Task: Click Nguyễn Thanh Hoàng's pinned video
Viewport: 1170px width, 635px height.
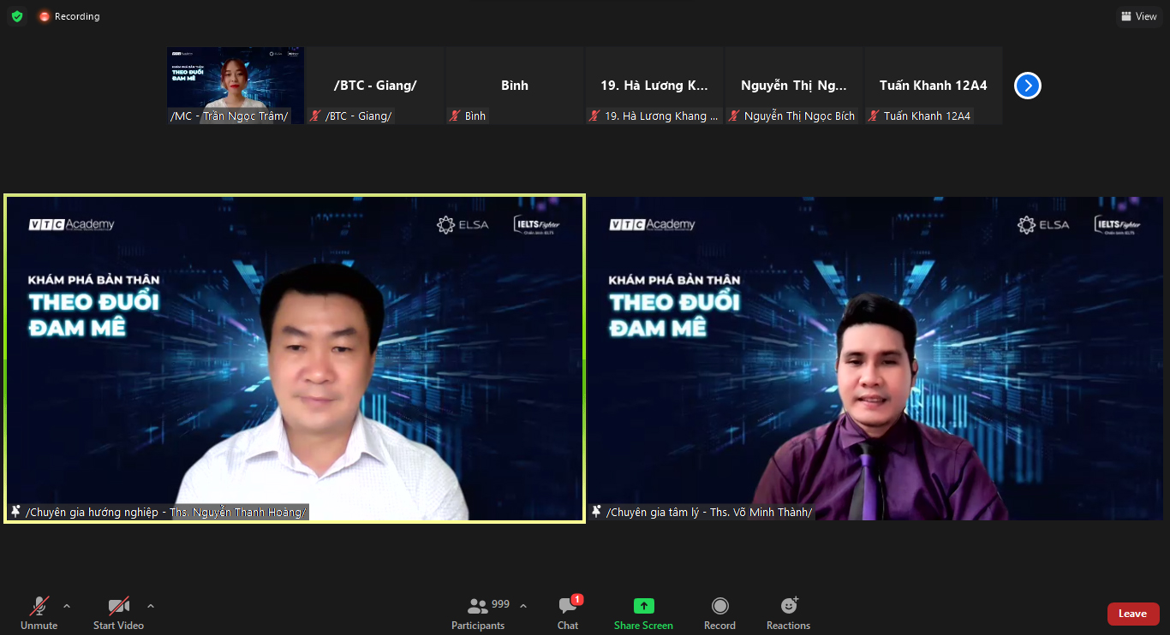Action: click(295, 358)
